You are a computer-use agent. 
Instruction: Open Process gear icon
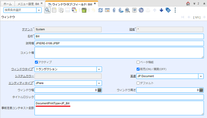[141, 10]
